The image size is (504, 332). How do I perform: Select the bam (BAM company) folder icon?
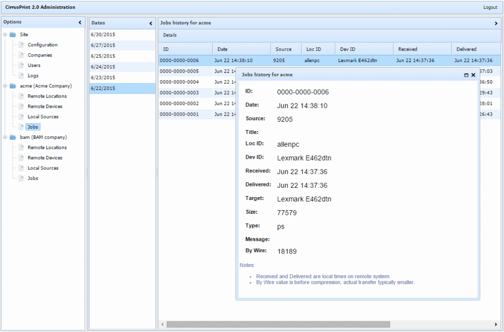12,137
